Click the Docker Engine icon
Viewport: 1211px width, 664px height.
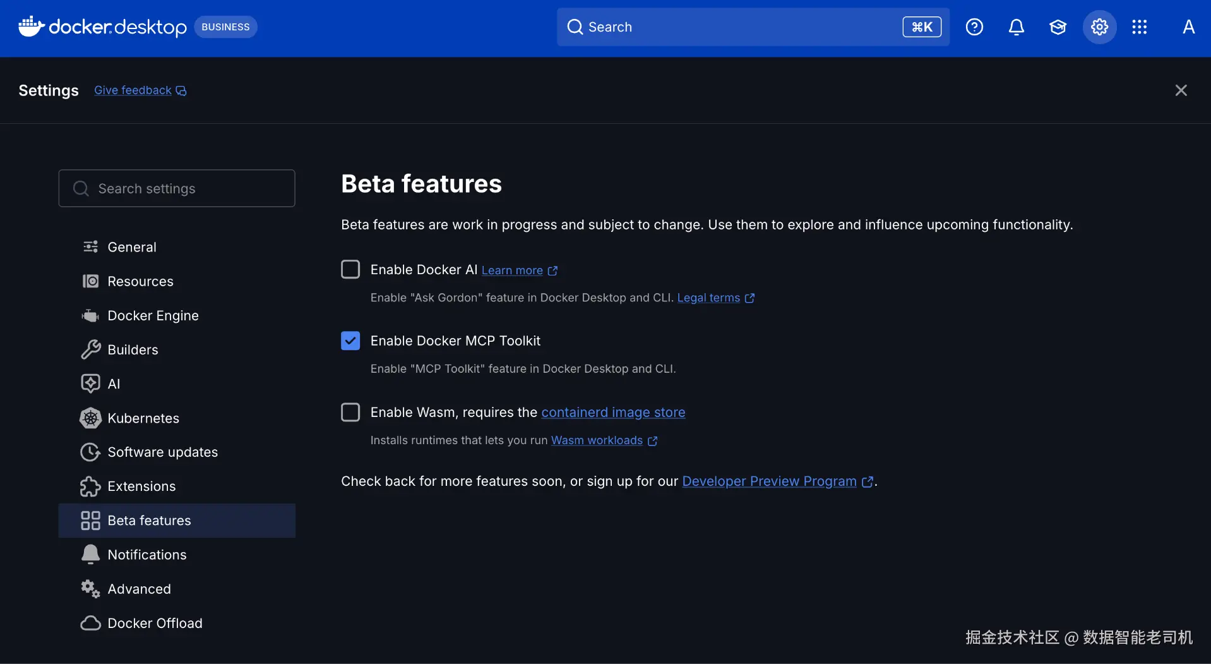click(x=90, y=315)
